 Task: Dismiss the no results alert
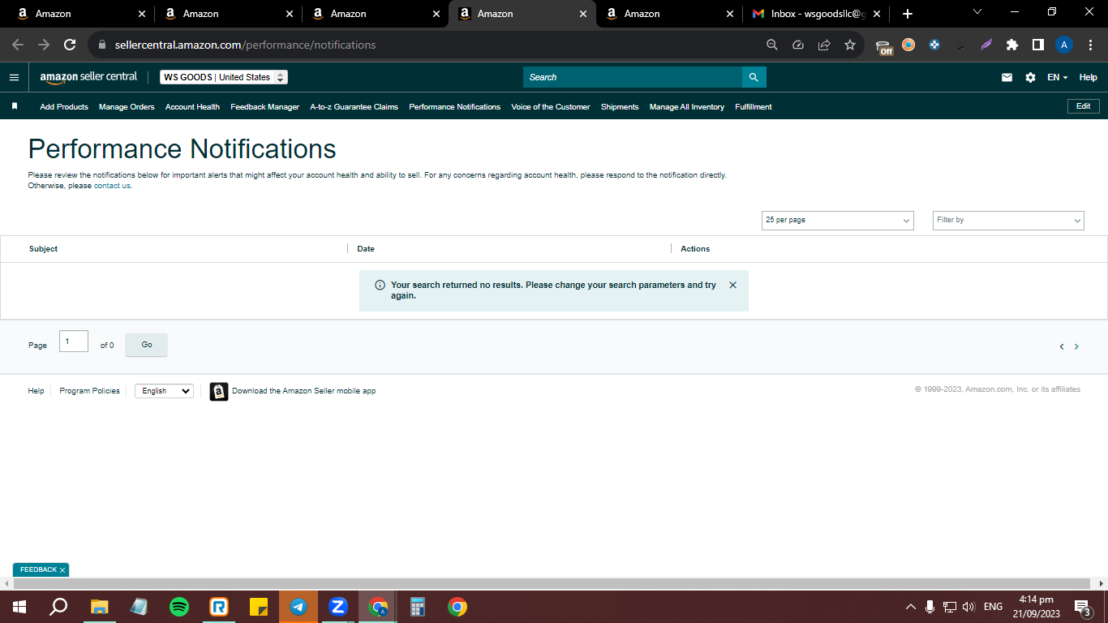[732, 285]
